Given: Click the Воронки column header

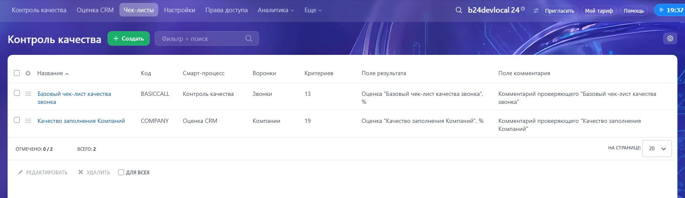Looking at the screenshot, I should (264, 73).
